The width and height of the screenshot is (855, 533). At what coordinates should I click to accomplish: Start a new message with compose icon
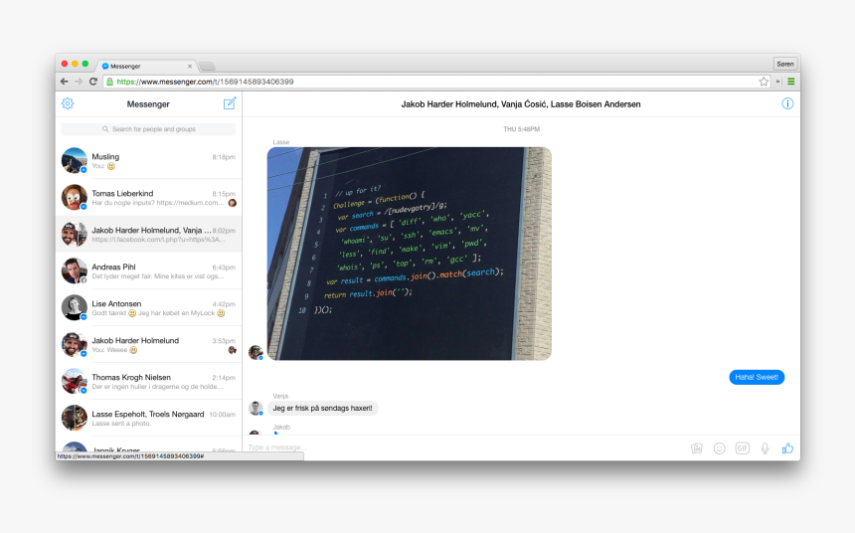coord(230,103)
